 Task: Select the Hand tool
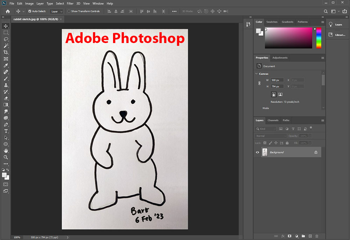[x=6, y=150]
